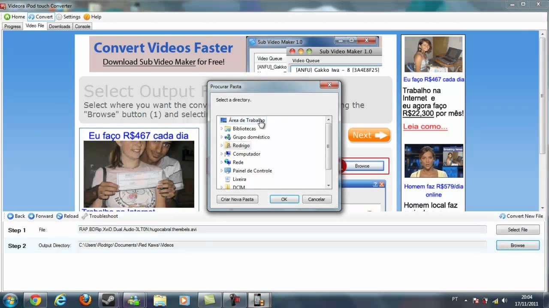Switch to the Progress tab
549x308 pixels.
[x=12, y=27]
